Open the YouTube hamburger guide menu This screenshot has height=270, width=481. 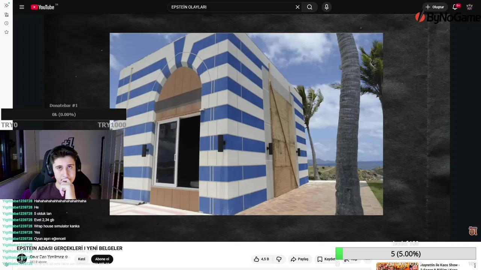point(22,7)
